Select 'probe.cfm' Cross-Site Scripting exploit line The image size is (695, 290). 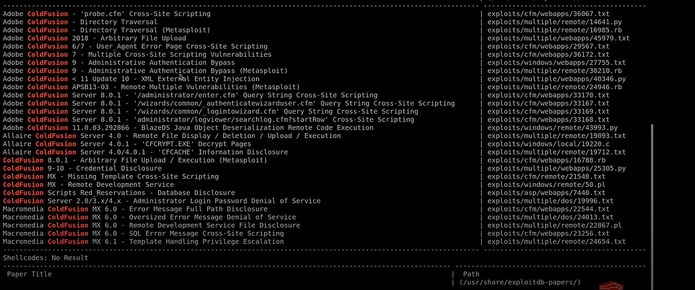(x=107, y=14)
